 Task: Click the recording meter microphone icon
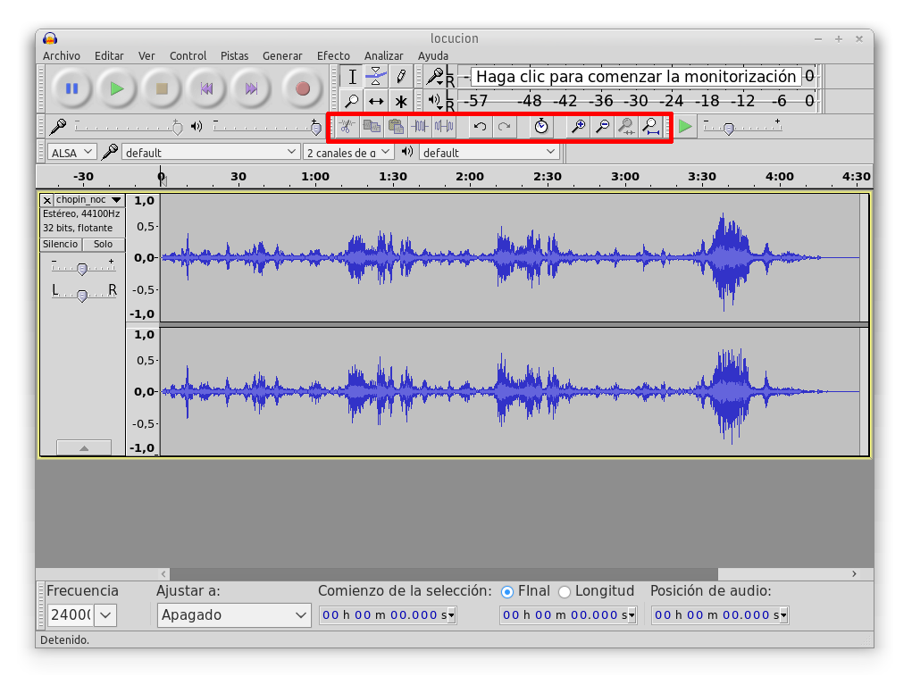coord(434,76)
